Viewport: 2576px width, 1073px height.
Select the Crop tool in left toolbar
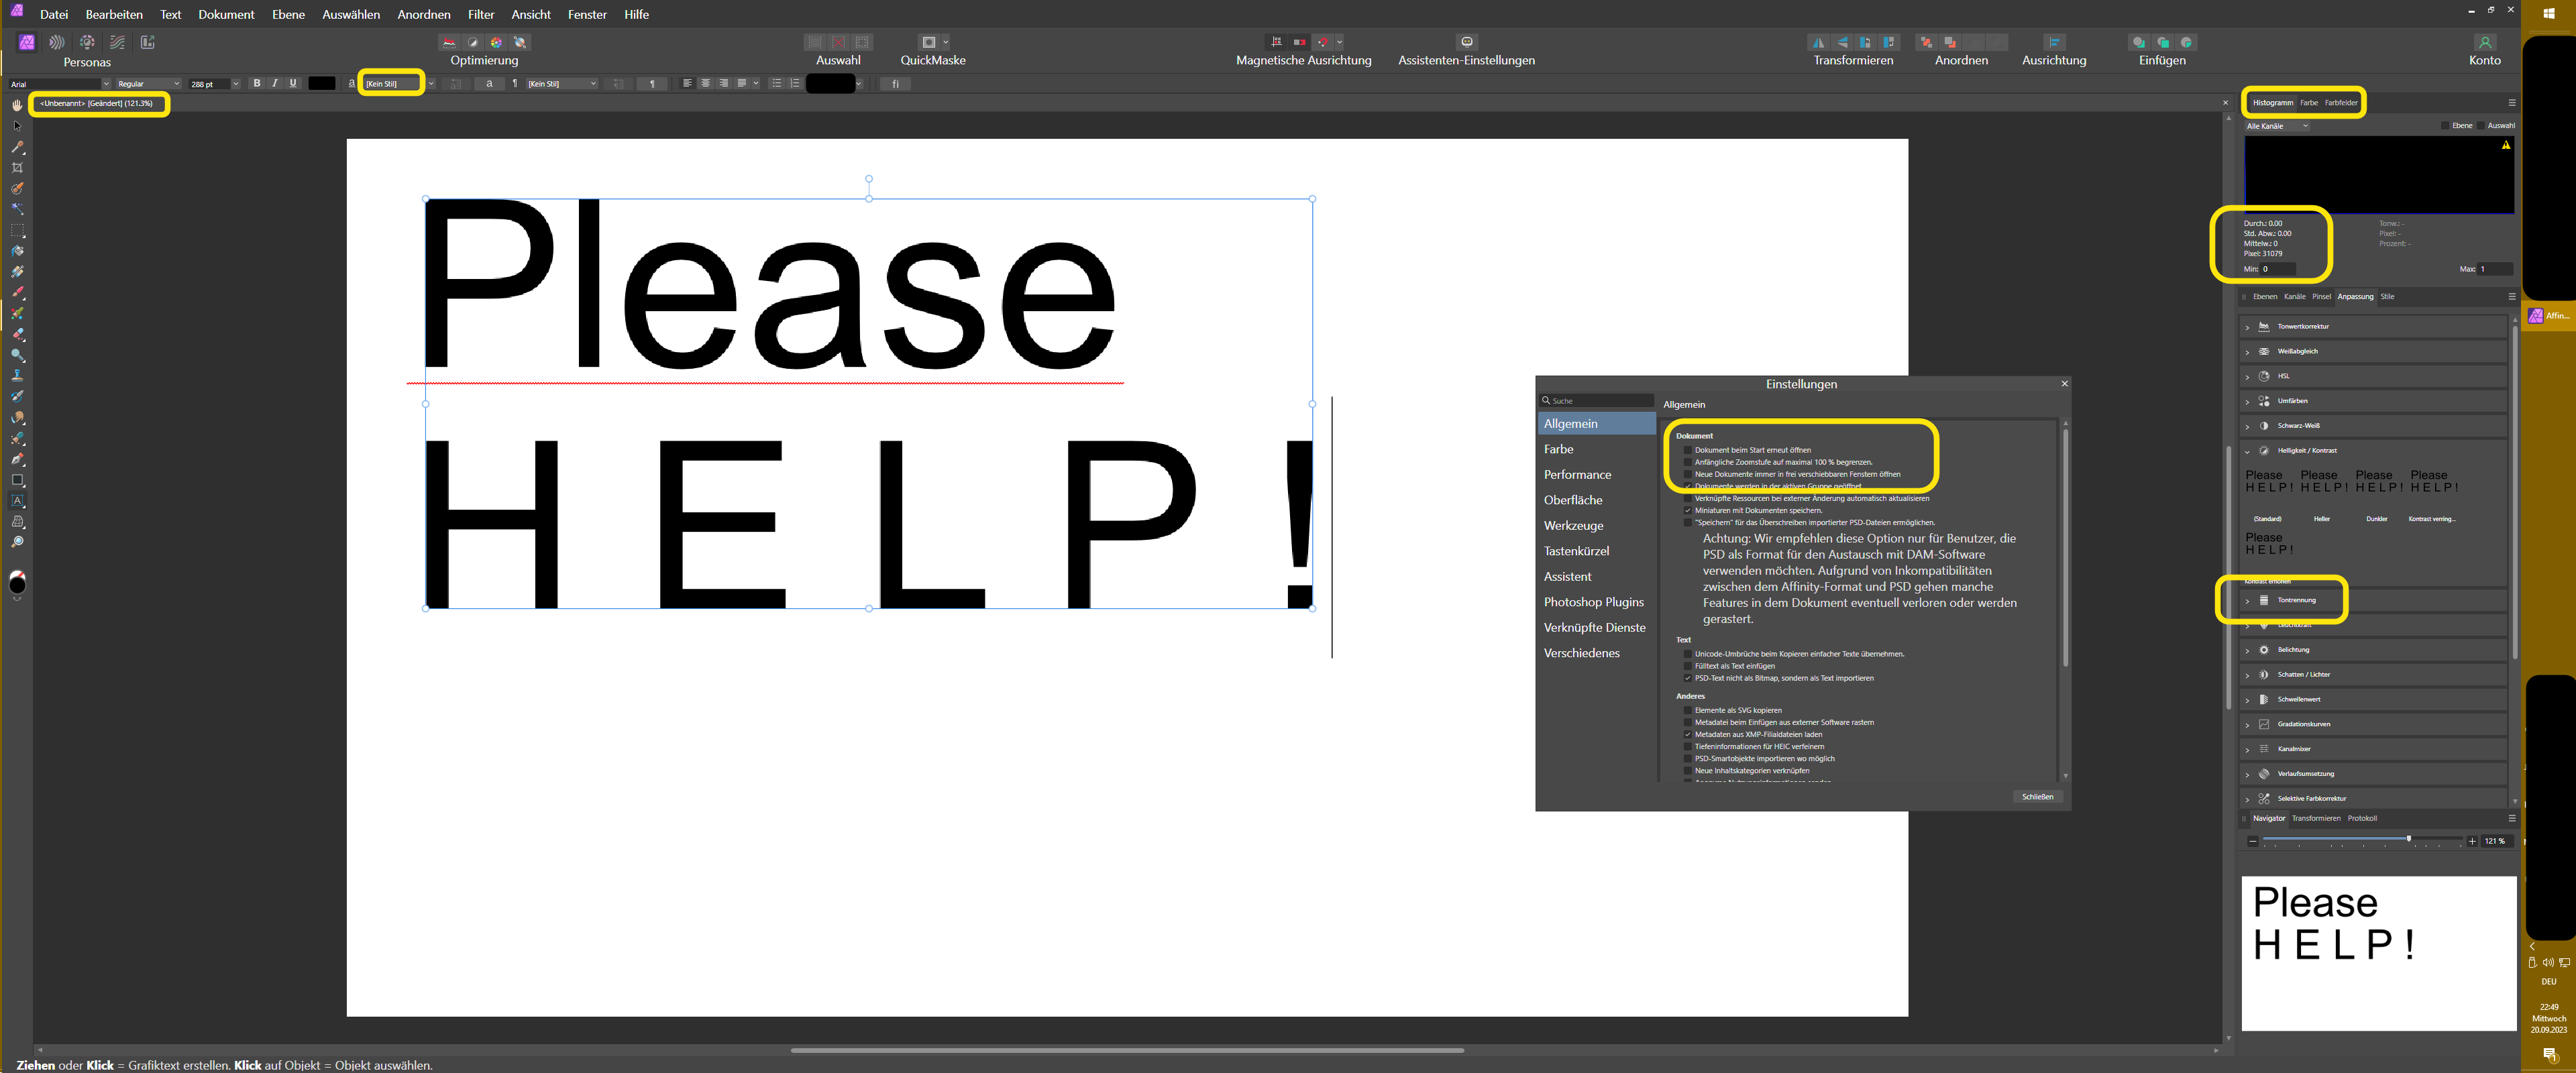[x=17, y=168]
